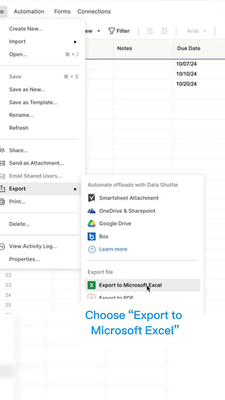Open the Connections menu
This screenshot has height=400, width=225.
click(x=94, y=12)
